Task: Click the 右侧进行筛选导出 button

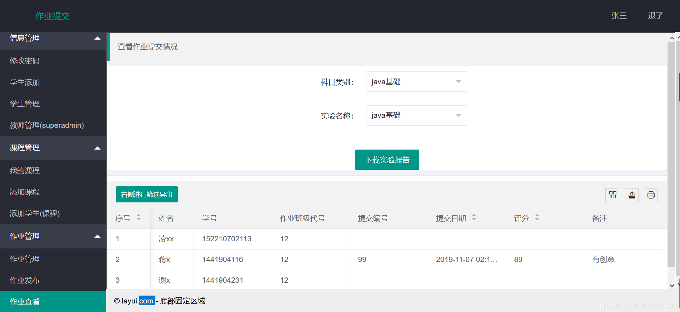Action: [x=147, y=195]
